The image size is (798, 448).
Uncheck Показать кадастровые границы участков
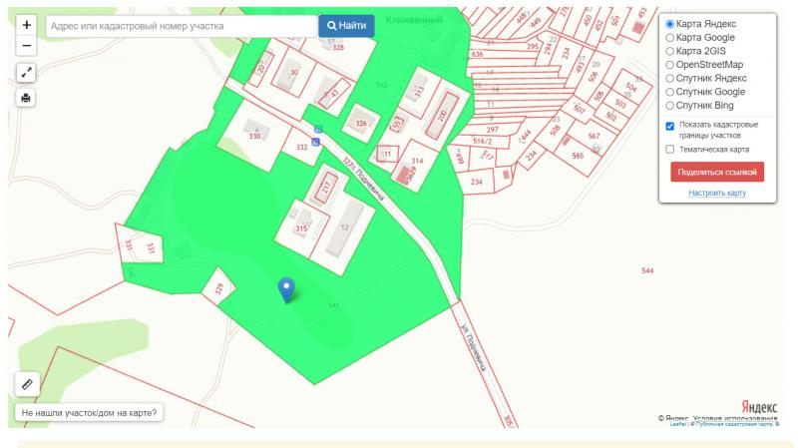670,126
